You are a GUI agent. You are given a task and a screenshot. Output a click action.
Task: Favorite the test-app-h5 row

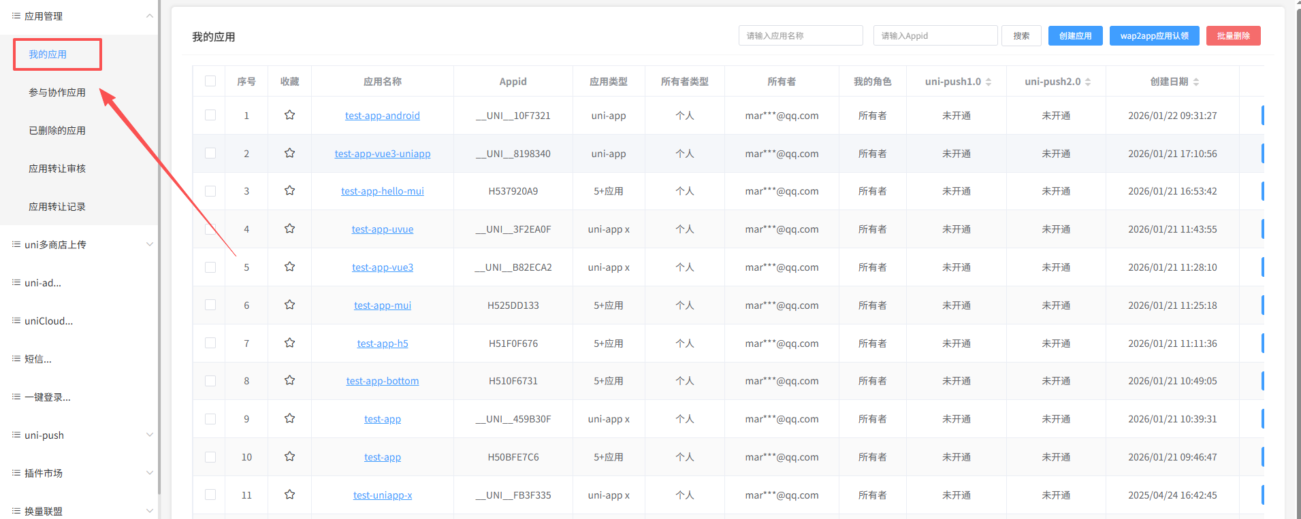pos(289,343)
